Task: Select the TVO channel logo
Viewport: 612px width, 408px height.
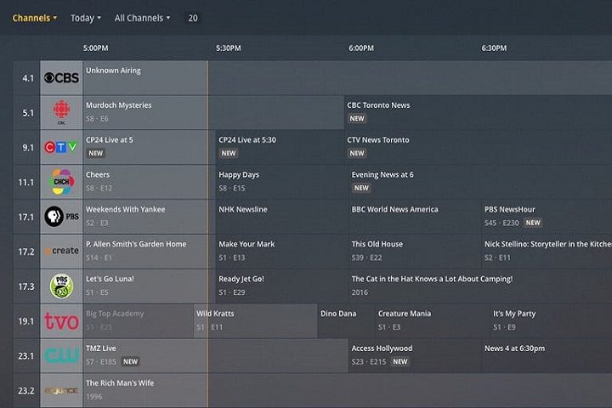Action: 61,321
